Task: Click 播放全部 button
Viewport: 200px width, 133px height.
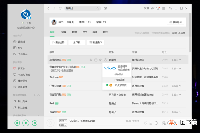Action: click(58, 42)
